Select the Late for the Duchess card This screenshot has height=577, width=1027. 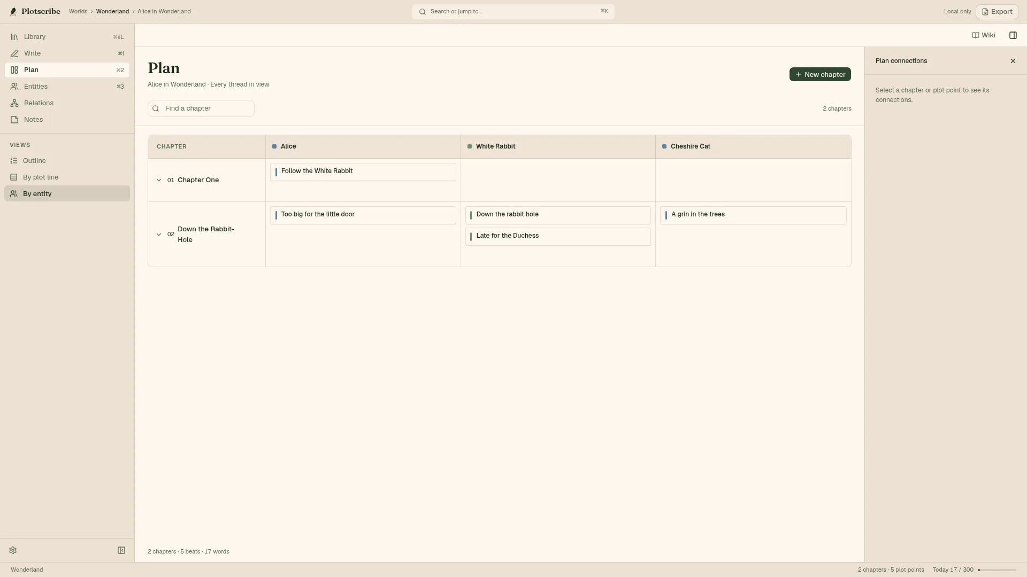[558, 237]
